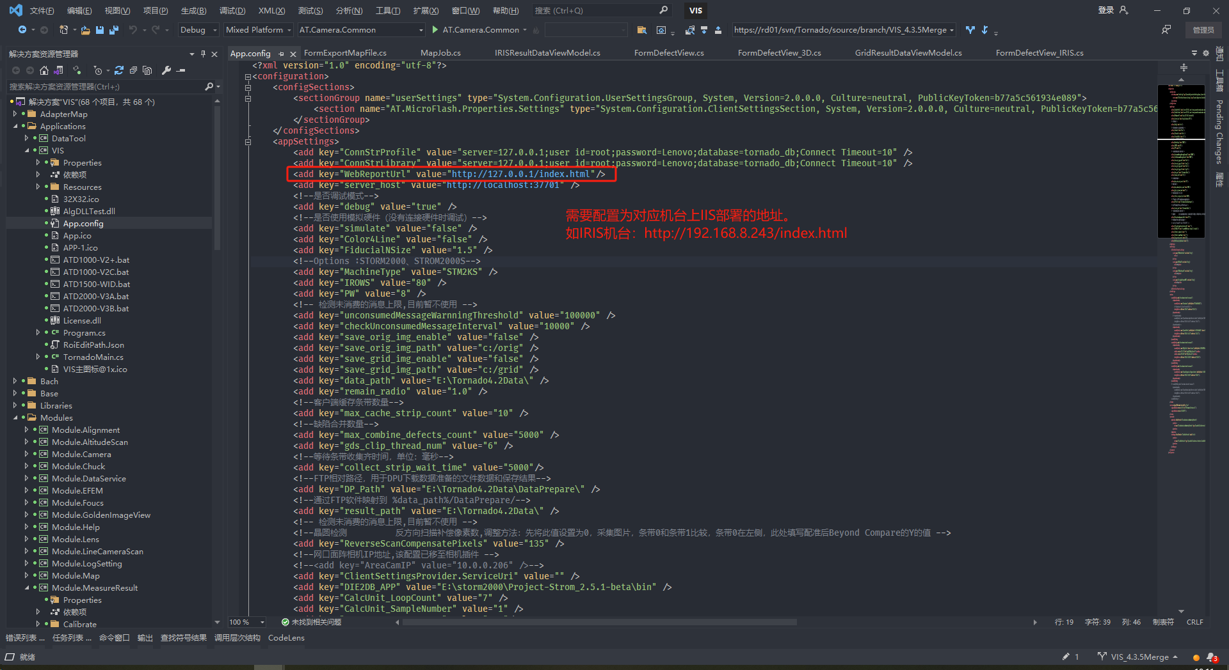This screenshot has height=670, width=1229.
Task: Toggle auto-hide pin on Solution Explorer panel
Action: (x=203, y=54)
